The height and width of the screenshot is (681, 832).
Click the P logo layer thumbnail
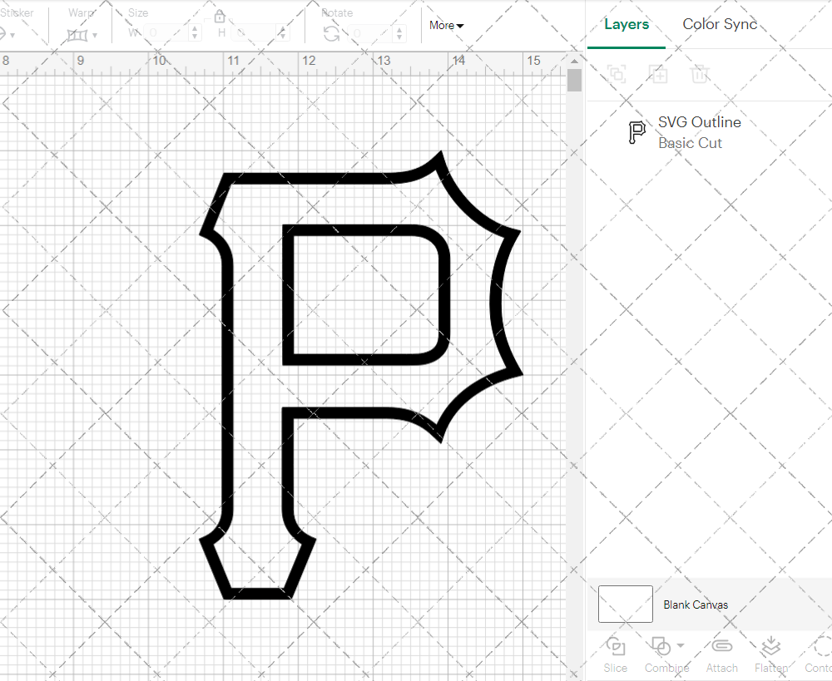click(x=636, y=132)
